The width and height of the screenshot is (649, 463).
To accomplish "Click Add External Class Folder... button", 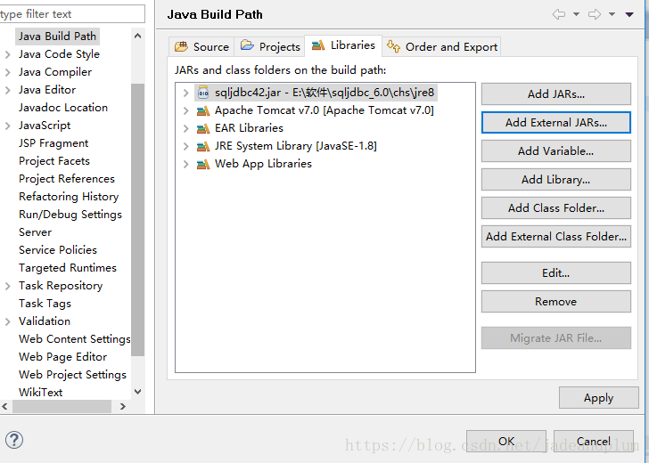I will pyautogui.click(x=556, y=237).
